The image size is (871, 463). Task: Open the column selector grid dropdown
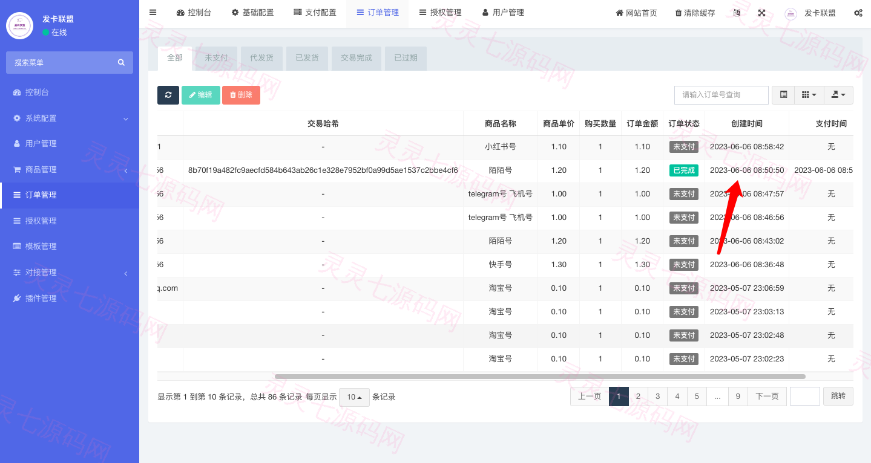tap(809, 95)
